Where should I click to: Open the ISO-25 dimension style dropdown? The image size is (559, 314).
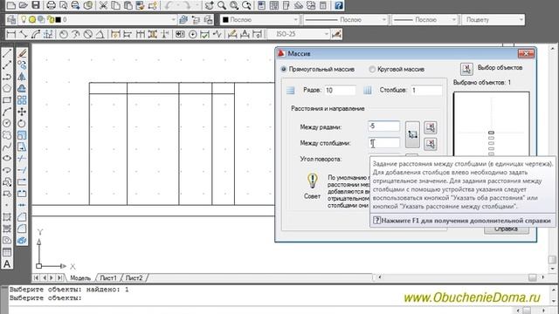click(299, 34)
